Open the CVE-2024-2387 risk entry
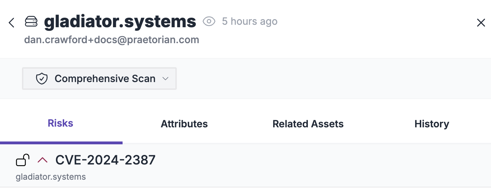Image resolution: width=491 pixels, height=191 pixels. (x=106, y=160)
